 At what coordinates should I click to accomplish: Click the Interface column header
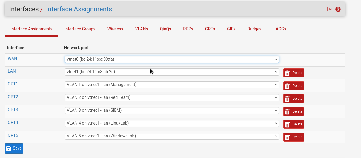point(16,48)
